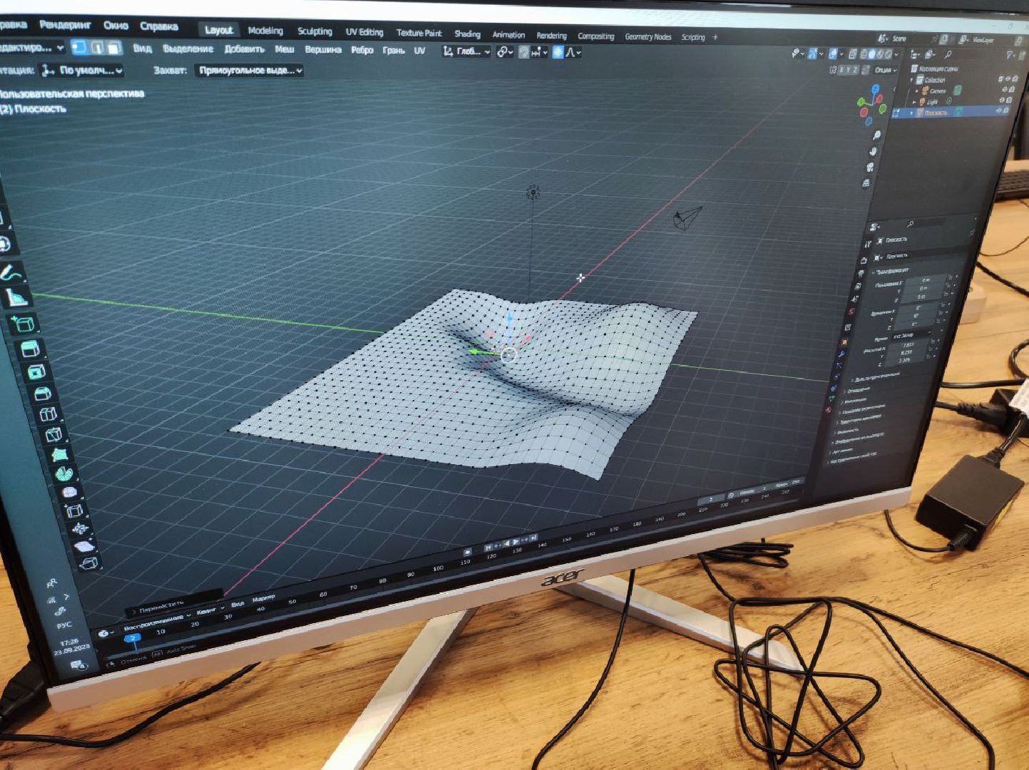Click the Measure ruler tool
Viewport: 1029px width, 770px height.
click(x=18, y=298)
